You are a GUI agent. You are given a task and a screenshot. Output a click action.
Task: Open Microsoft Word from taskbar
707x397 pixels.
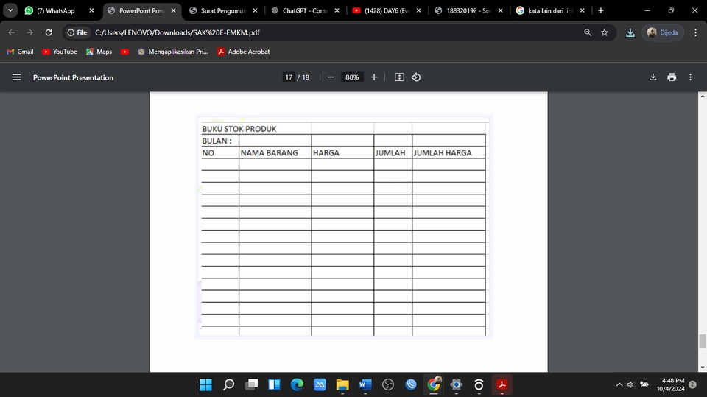(365, 384)
